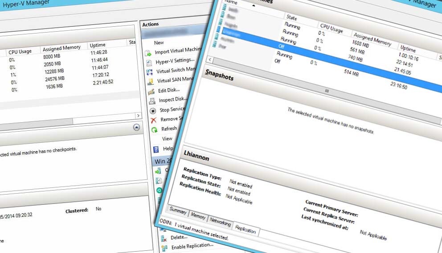Click the green power Start icon under Win 20
This screenshot has width=442, height=253.
[x=159, y=191]
